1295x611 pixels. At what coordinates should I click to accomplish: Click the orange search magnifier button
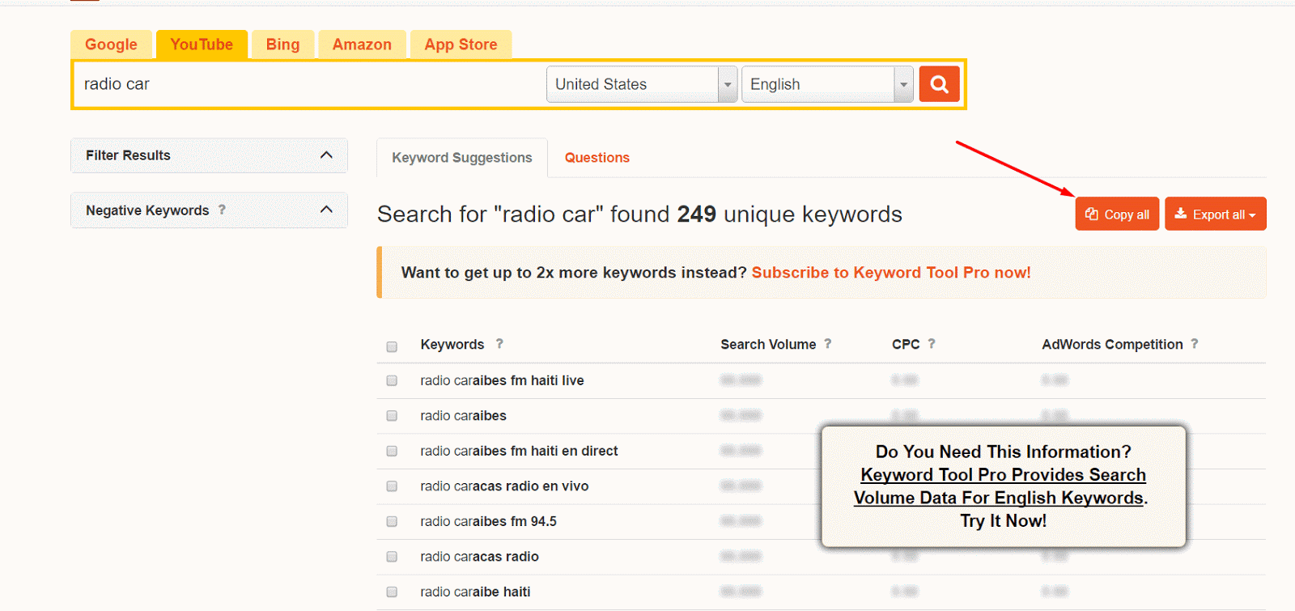pos(939,84)
